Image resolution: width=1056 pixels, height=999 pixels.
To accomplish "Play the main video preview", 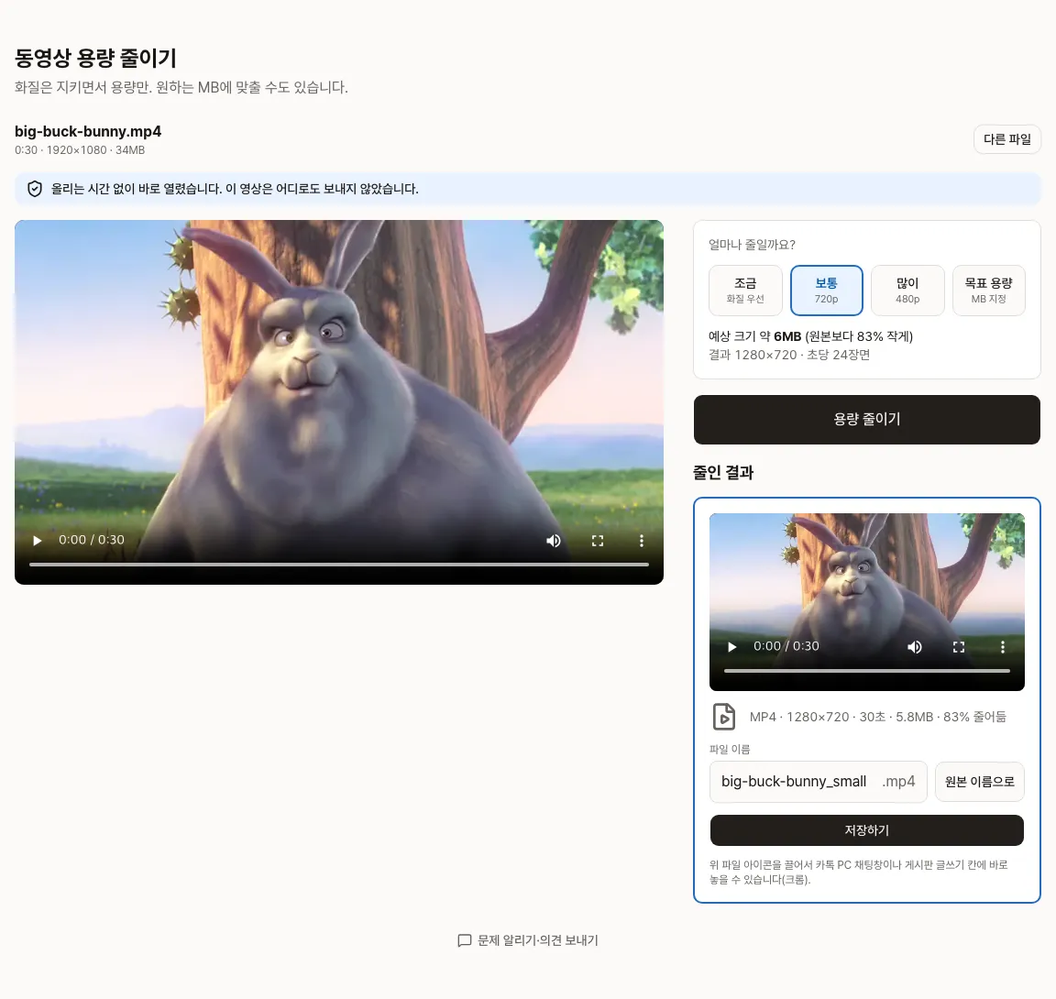I will 37,541.
